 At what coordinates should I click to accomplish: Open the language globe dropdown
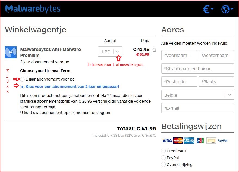(227, 8)
